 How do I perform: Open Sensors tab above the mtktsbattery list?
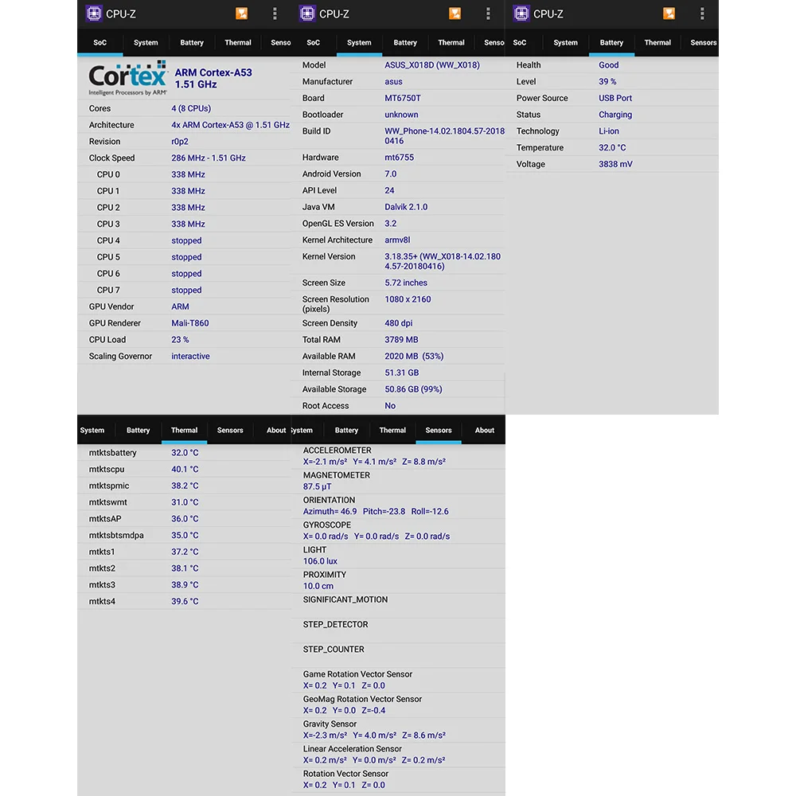230,430
